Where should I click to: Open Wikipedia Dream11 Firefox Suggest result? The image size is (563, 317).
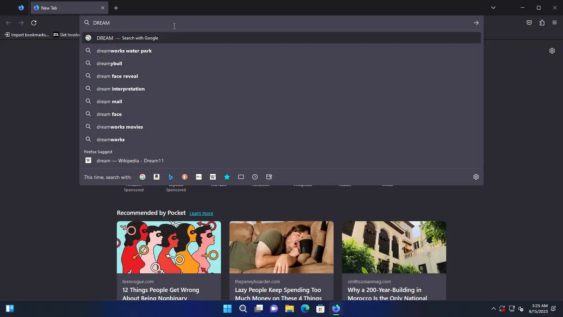281,161
